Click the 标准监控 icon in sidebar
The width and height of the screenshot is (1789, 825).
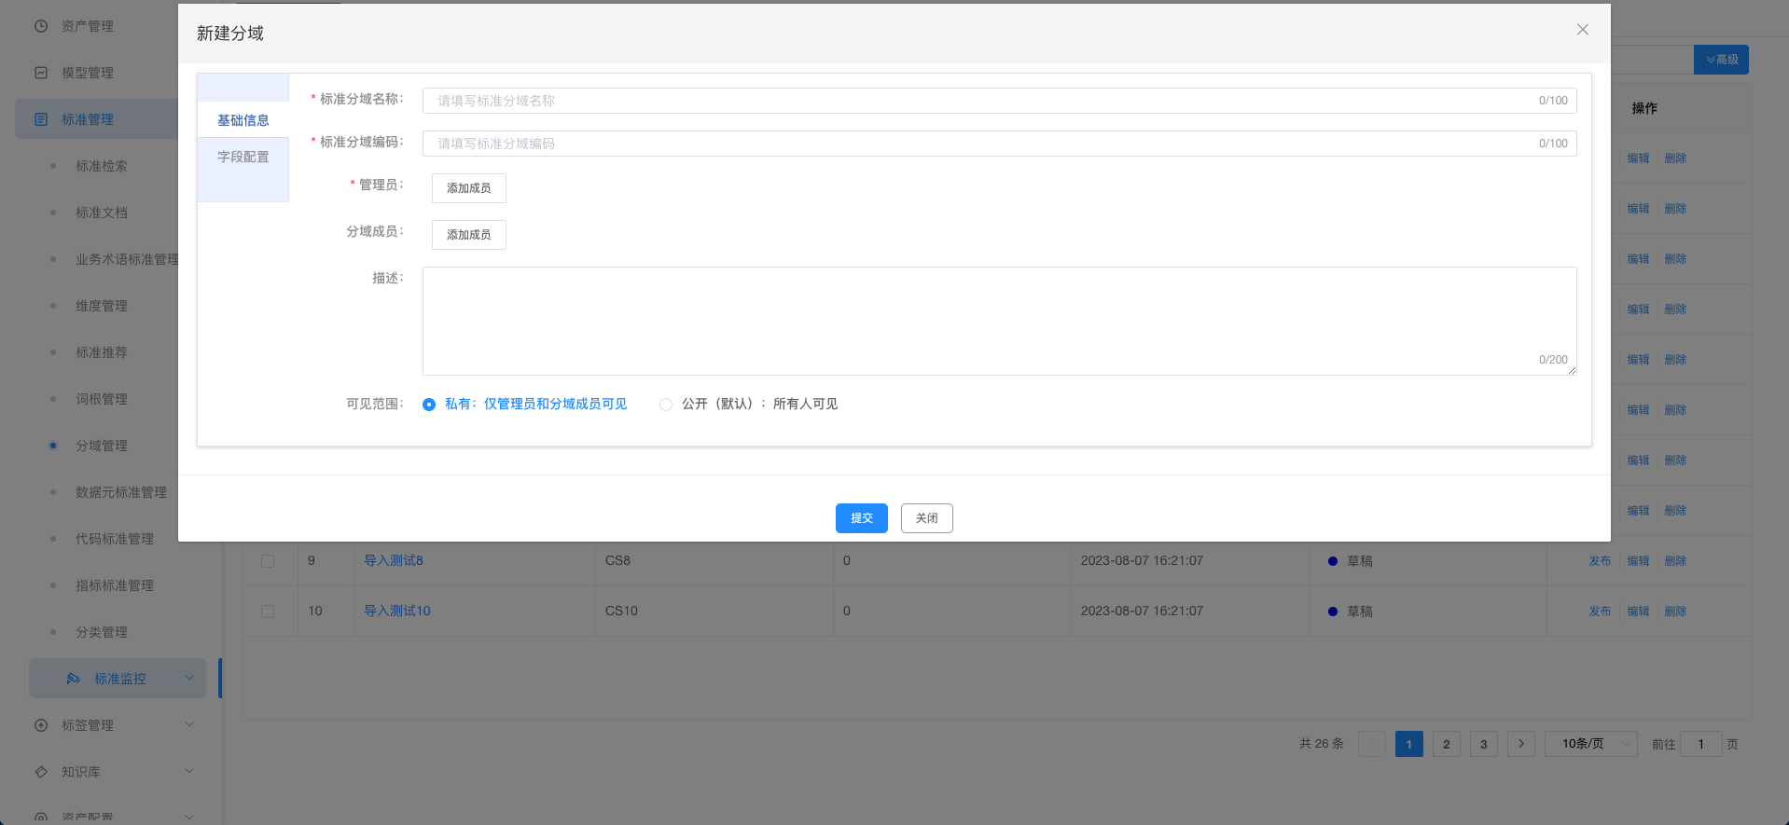pyautogui.click(x=73, y=679)
